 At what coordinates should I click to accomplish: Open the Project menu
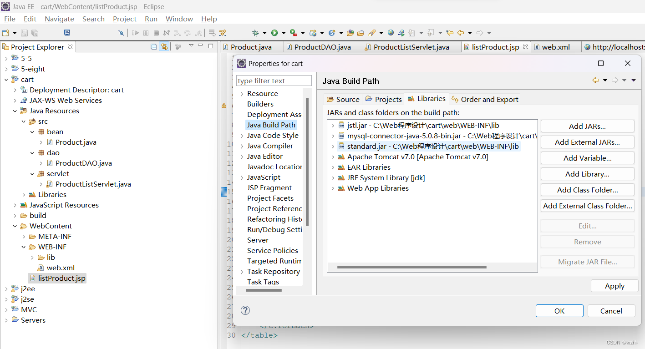(125, 19)
